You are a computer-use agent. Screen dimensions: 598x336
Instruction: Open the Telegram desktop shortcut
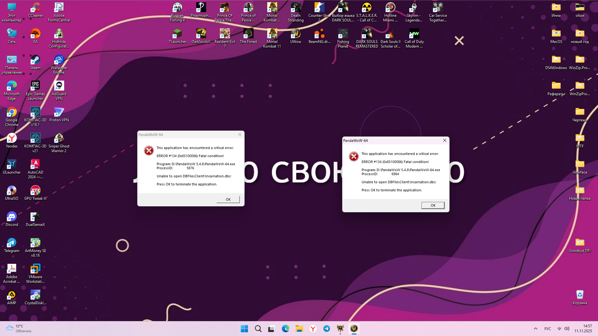[12, 243]
